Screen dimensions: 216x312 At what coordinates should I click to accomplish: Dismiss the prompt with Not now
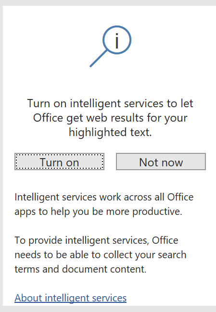(161, 162)
